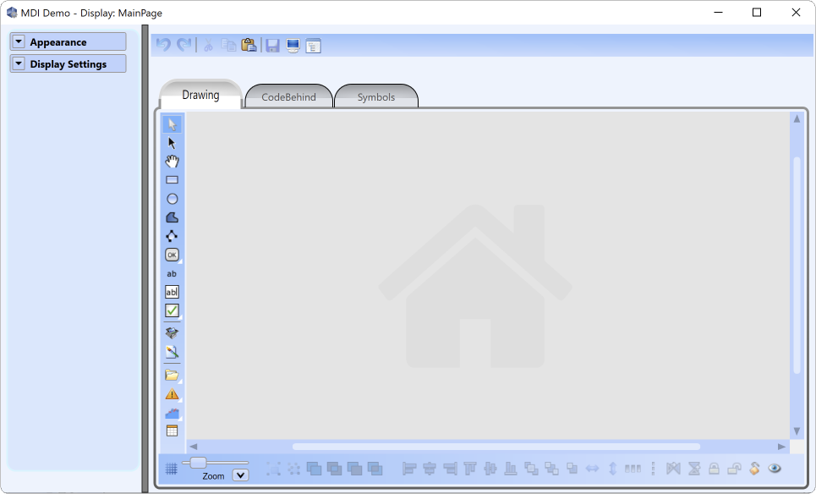Click the Ungroup elements icon
The width and height of the screenshot is (816, 494).
pos(294,469)
